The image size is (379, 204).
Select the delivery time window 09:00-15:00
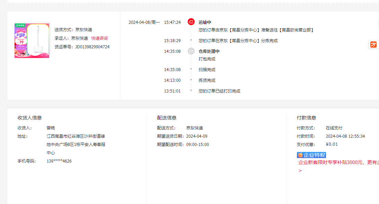point(197,145)
